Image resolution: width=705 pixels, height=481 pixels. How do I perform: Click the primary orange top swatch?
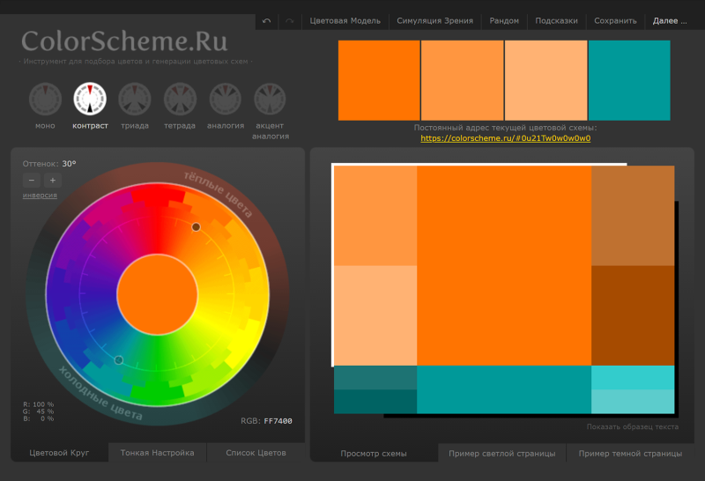[379, 80]
